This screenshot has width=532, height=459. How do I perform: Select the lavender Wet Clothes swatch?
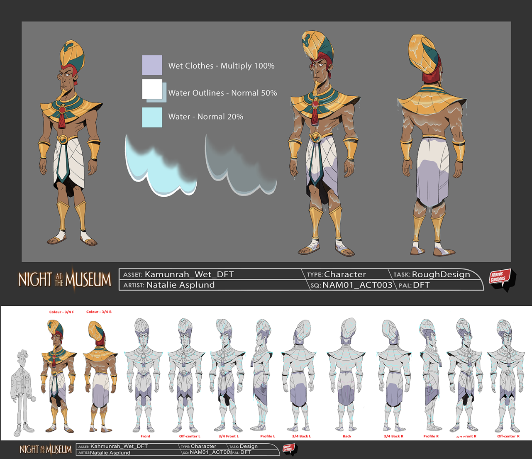[152, 65]
